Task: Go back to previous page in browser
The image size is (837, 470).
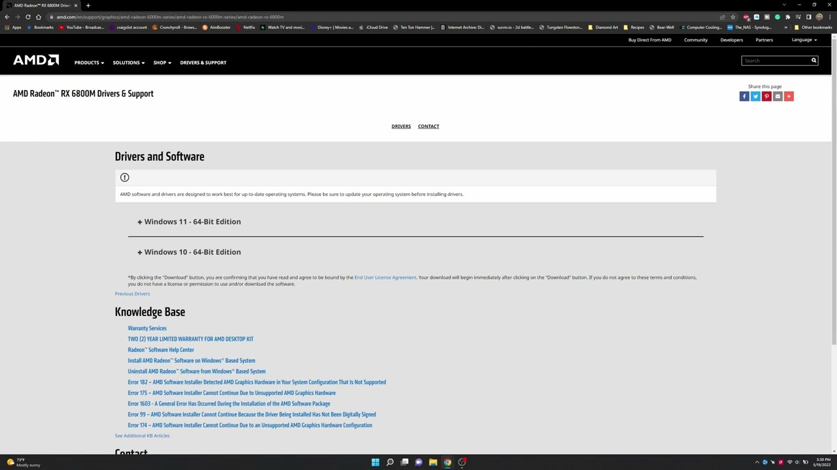Action: pos(7,17)
